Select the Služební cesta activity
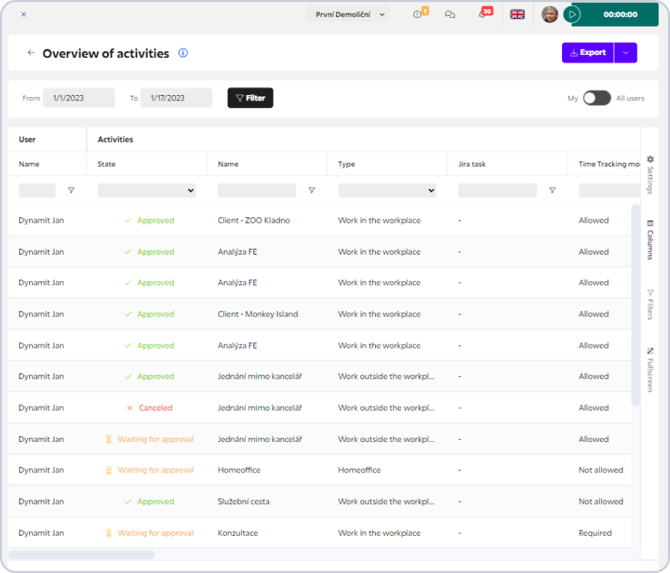Viewport: 670px width, 573px height. (243, 502)
